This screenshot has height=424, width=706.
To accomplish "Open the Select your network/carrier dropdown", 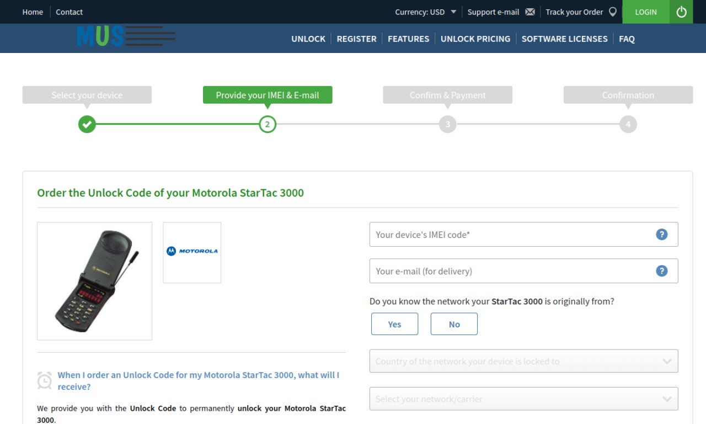I will click(523, 399).
